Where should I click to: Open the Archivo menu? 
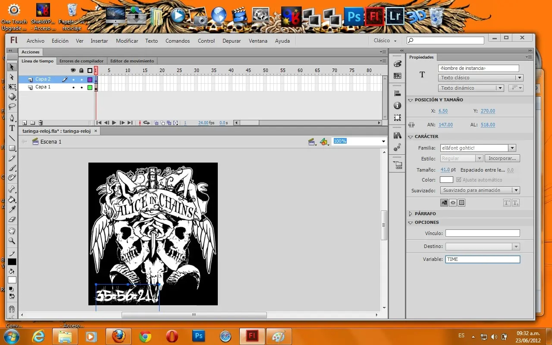click(x=35, y=41)
